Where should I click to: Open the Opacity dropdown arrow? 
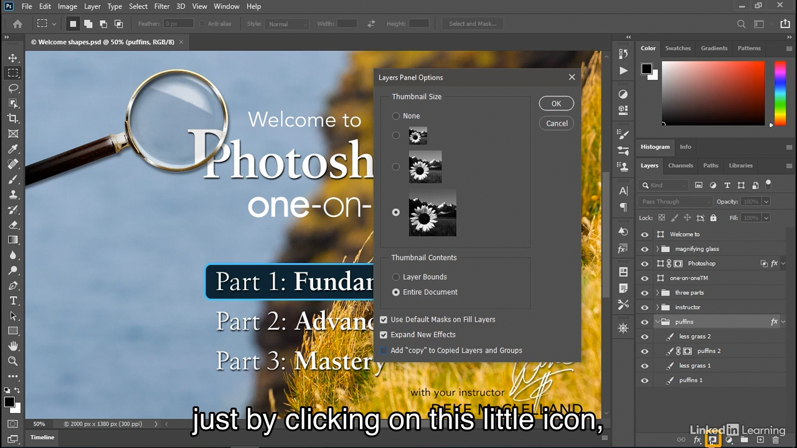click(766, 202)
